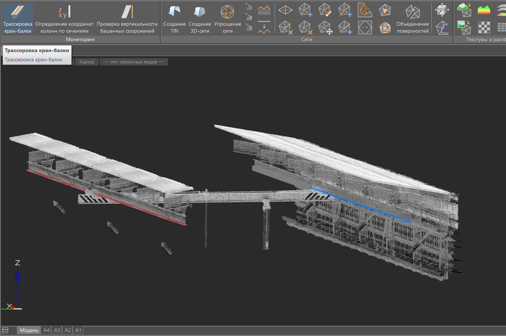Open Определение координат колонн по сечениям

tap(64, 19)
